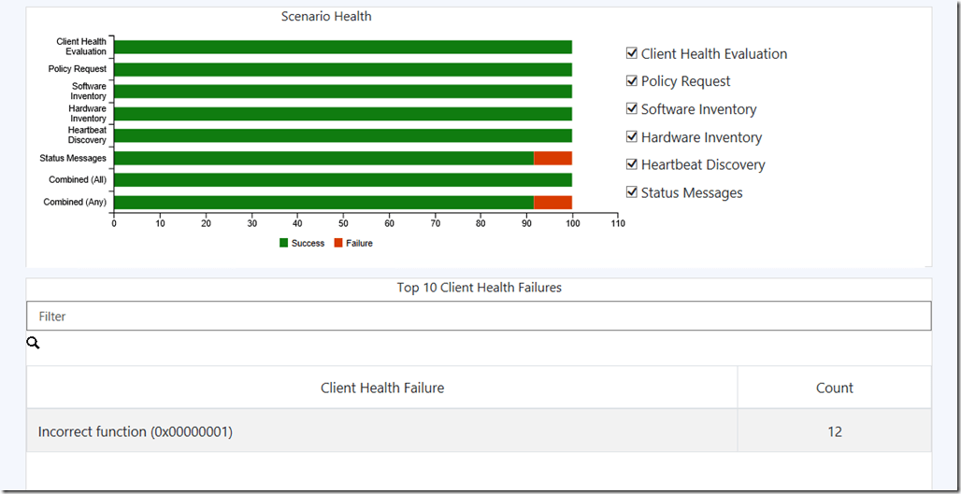Image resolution: width=961 pixels, height=494 pixels.
Task: Toggle the Heartbeat Discovery checkbox
Action: click(632, 164)
